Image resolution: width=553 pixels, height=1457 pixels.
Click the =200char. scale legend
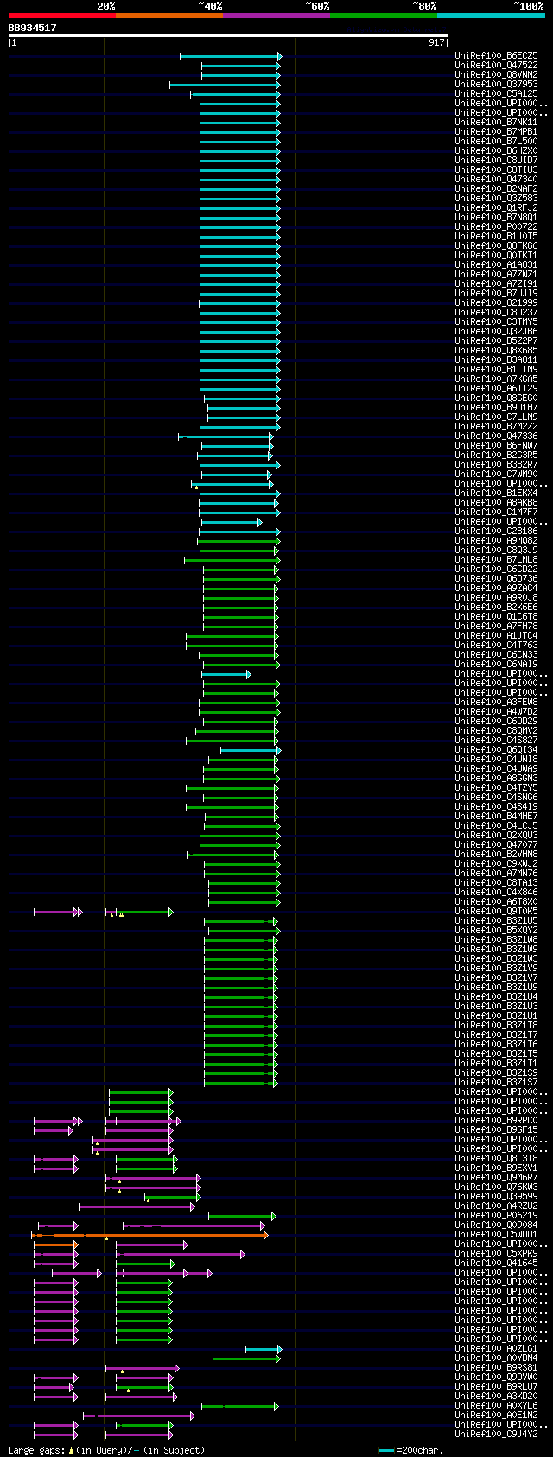[x=411, y=1450]
